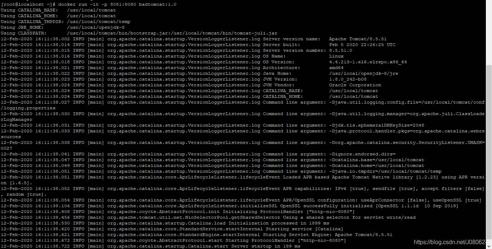Click the OS Name value 'Linux'

[336, 56]
